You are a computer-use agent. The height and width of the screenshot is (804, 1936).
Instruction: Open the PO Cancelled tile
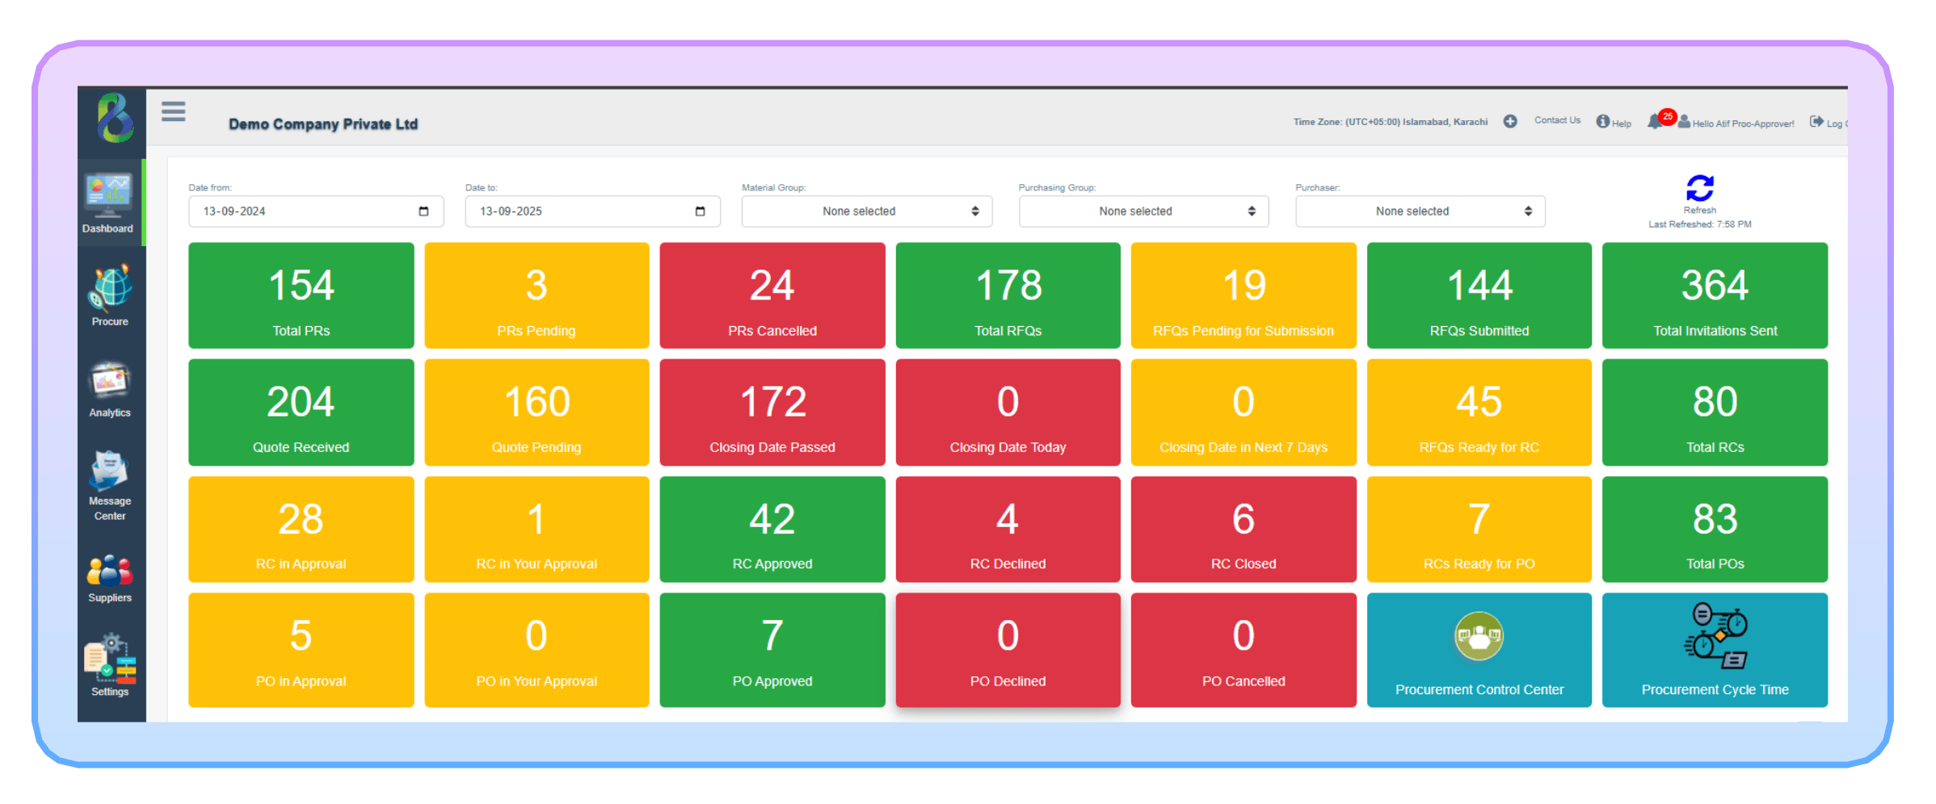(x=1244, y=651)
